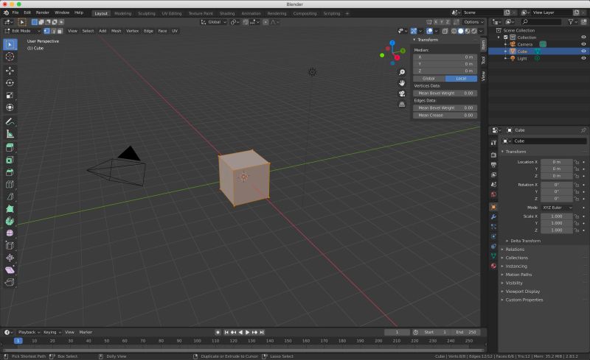This screenshot has width=590, height=360.
Task: Select the Rotate tool
Action: tap(10, 82)
